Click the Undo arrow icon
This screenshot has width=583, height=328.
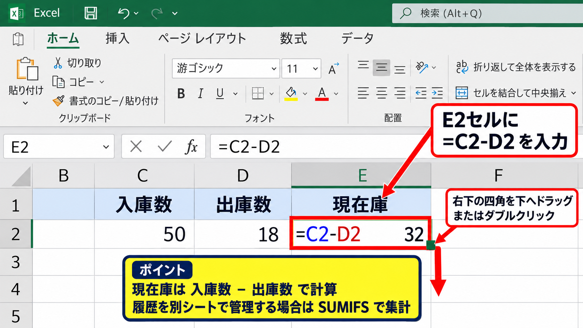pos(123,13)
